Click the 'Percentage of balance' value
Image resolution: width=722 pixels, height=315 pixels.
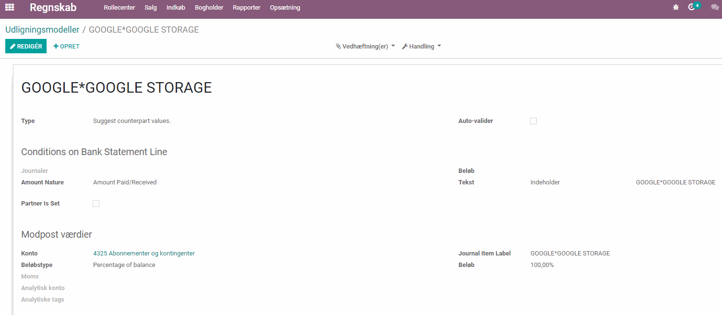pyautogui.click(x=124, y=265)
